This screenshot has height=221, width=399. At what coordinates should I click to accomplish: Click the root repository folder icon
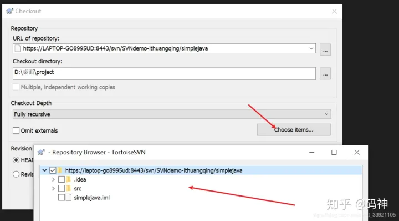click(x=60, y=170)
